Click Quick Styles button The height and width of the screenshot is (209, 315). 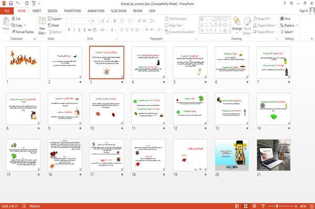(x=247, y=26)
